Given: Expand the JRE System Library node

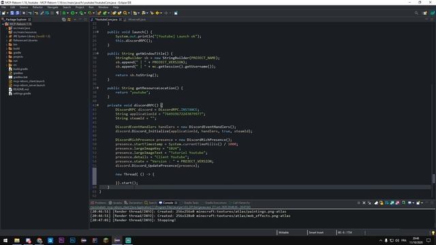Looking at the screenshot, I should pyautogui.click(x=7, y=36).
